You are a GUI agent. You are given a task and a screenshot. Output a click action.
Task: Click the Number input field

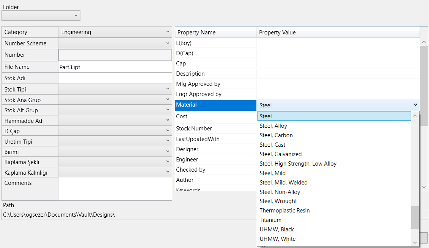click(x=114, y=55)
